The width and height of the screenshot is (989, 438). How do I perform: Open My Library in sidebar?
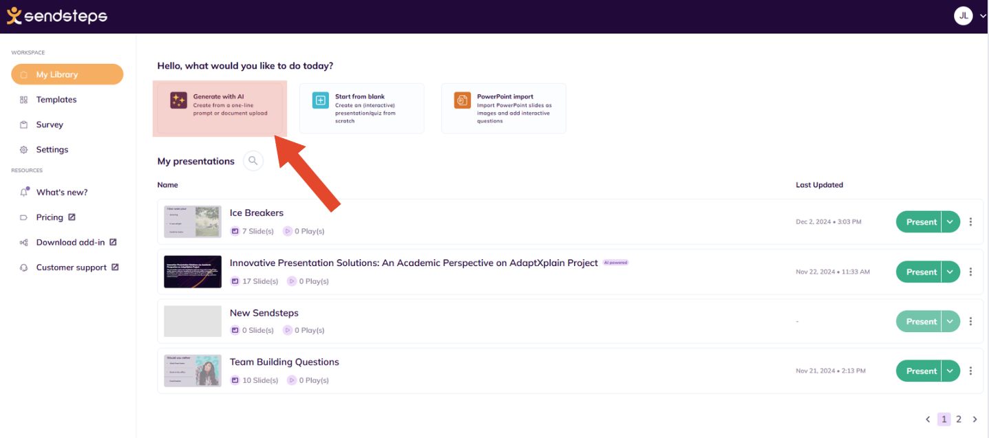[x=67, y=74]
